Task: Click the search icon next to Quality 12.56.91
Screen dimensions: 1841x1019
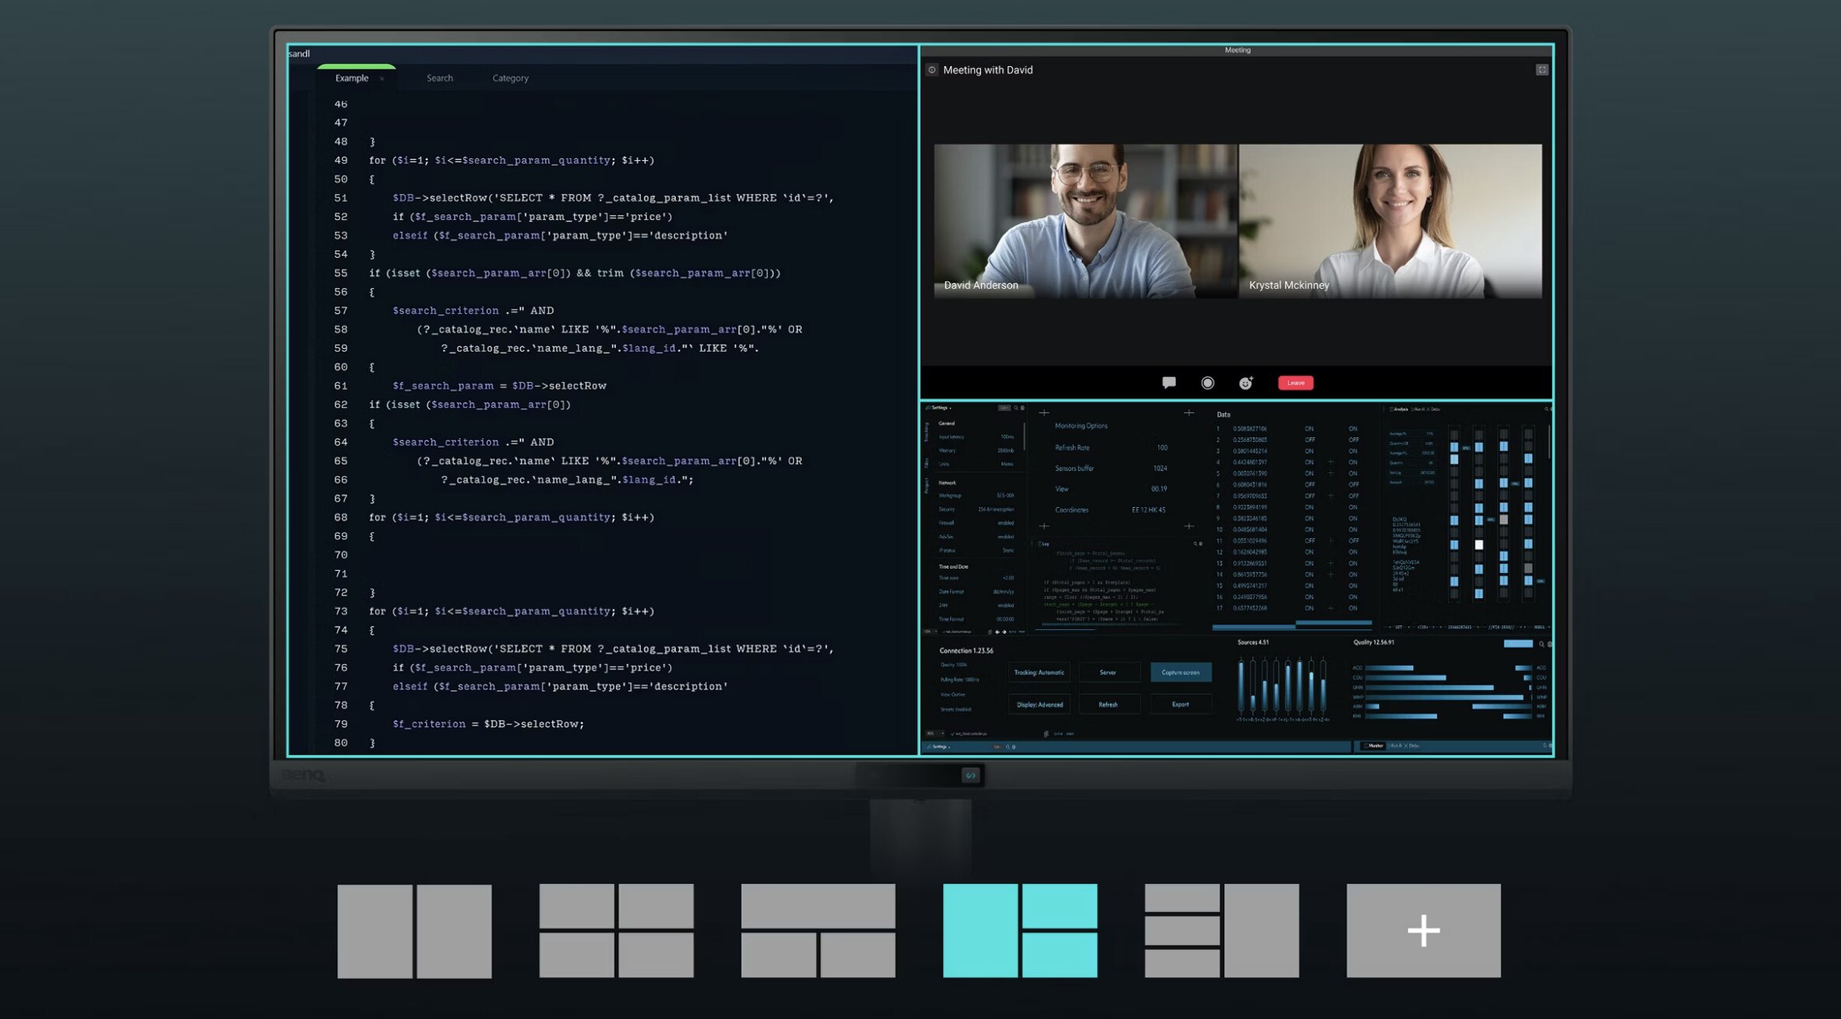Action: click(x=1541, y=644)
